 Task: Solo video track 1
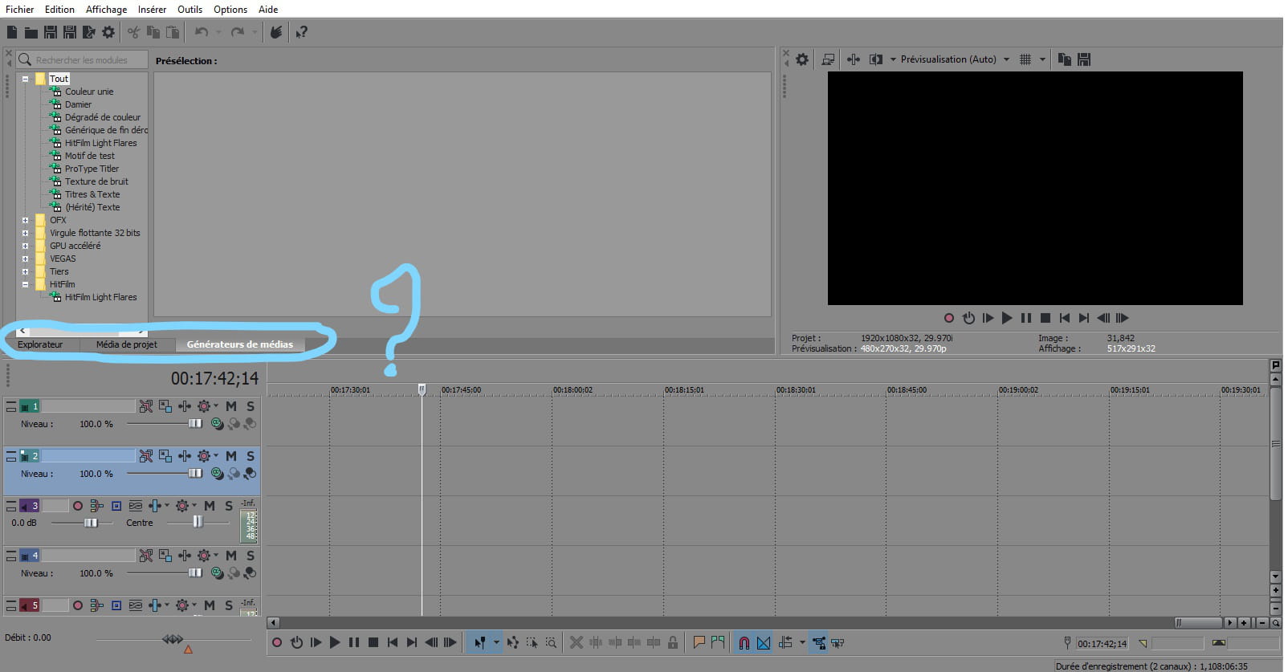click(x=251, y=406)
